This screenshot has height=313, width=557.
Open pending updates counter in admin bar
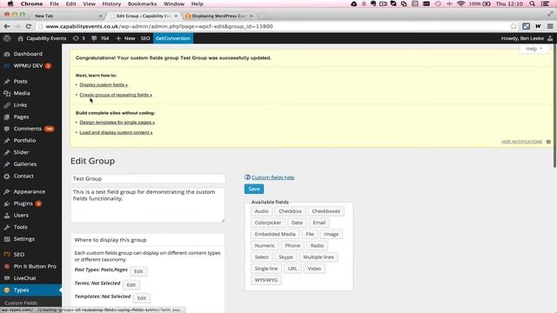79,38
